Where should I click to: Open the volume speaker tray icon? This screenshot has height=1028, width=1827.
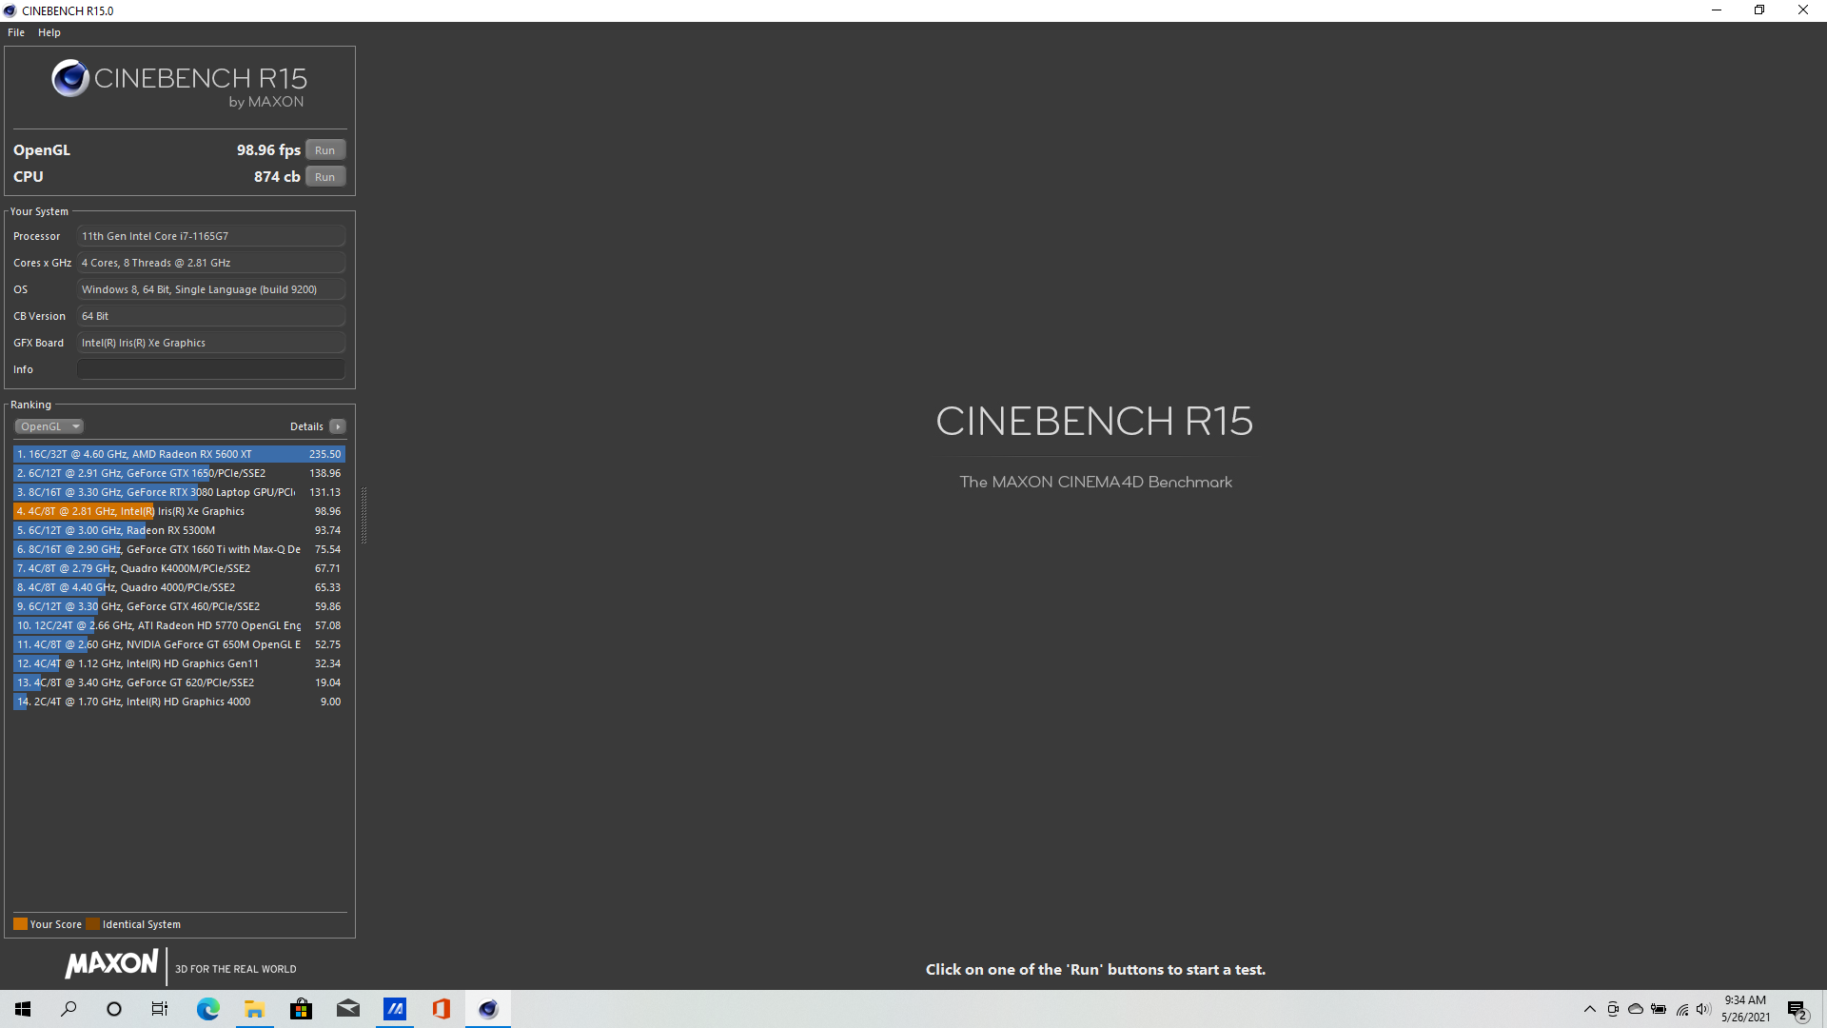(1703, 1009)
